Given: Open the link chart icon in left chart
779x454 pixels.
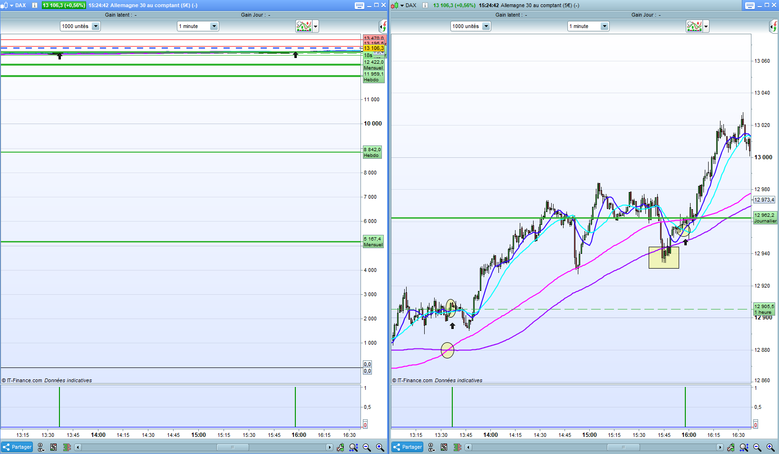Looking at the screenshot, I should click(x=41, y=447).
